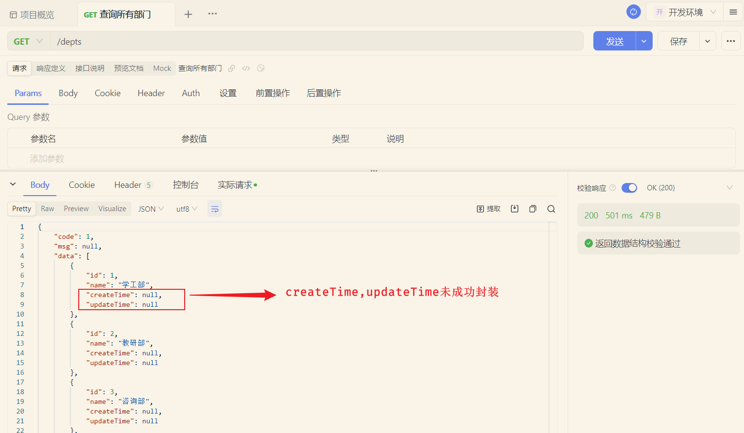This screenshot has width=744, height=433.
Task: Open the GET request method dropdown
Action: tap(28, 41)
